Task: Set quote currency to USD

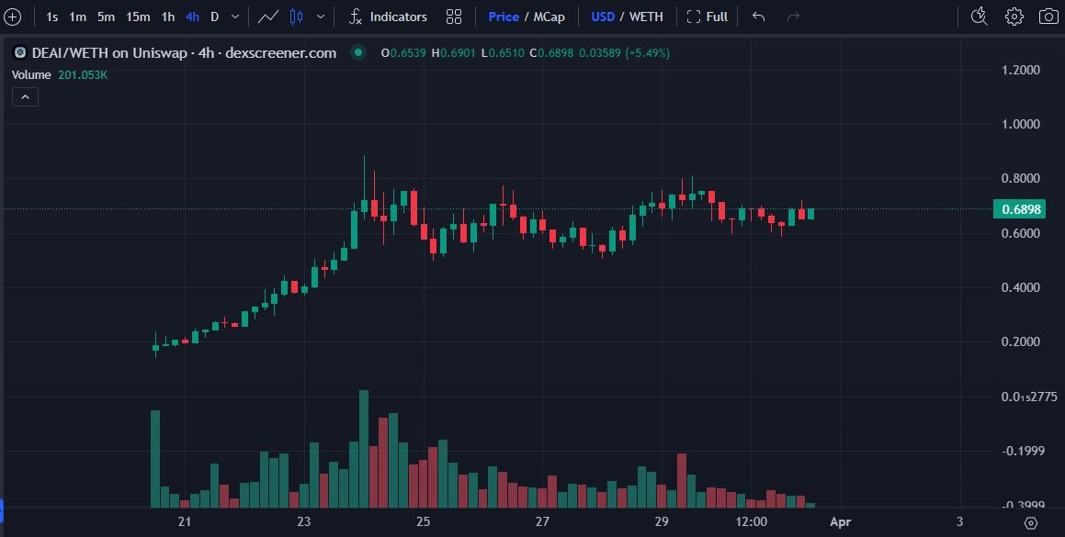Action: [x=603, y=17]
